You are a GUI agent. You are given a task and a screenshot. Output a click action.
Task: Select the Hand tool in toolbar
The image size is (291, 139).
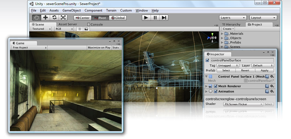(x=36, y=17)
